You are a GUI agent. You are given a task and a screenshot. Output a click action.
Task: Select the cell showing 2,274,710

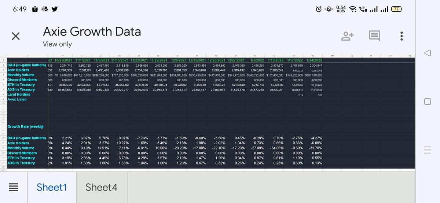pos(63,65)
